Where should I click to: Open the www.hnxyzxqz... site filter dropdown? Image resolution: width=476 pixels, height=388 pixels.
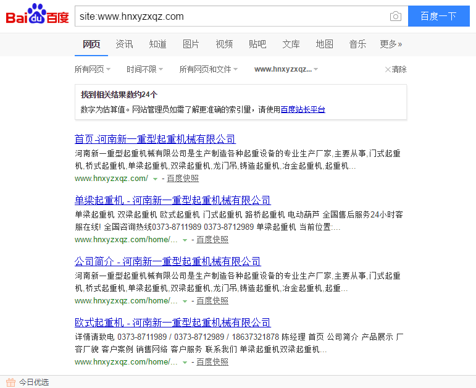point(286,70)
